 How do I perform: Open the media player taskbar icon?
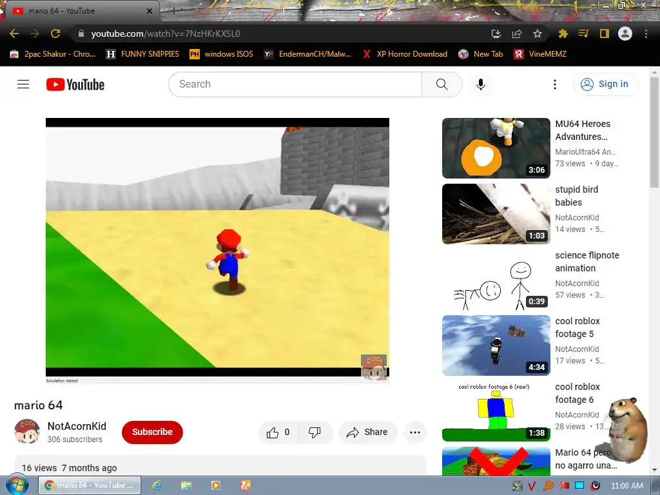[x=215, y=485]
